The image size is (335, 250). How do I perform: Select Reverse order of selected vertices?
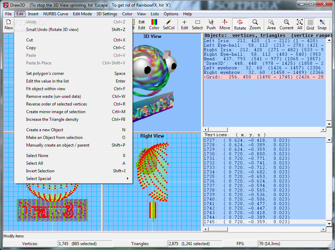click(x=73, y=104)
